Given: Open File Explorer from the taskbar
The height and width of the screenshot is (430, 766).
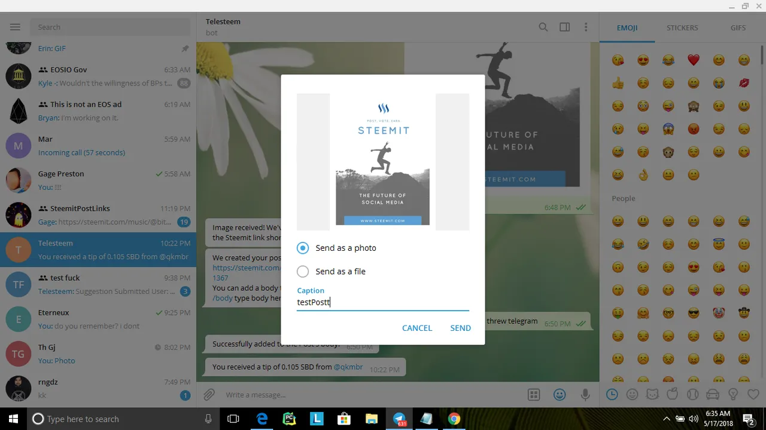Looking at the screenshot, I should (x=372, y=419).
